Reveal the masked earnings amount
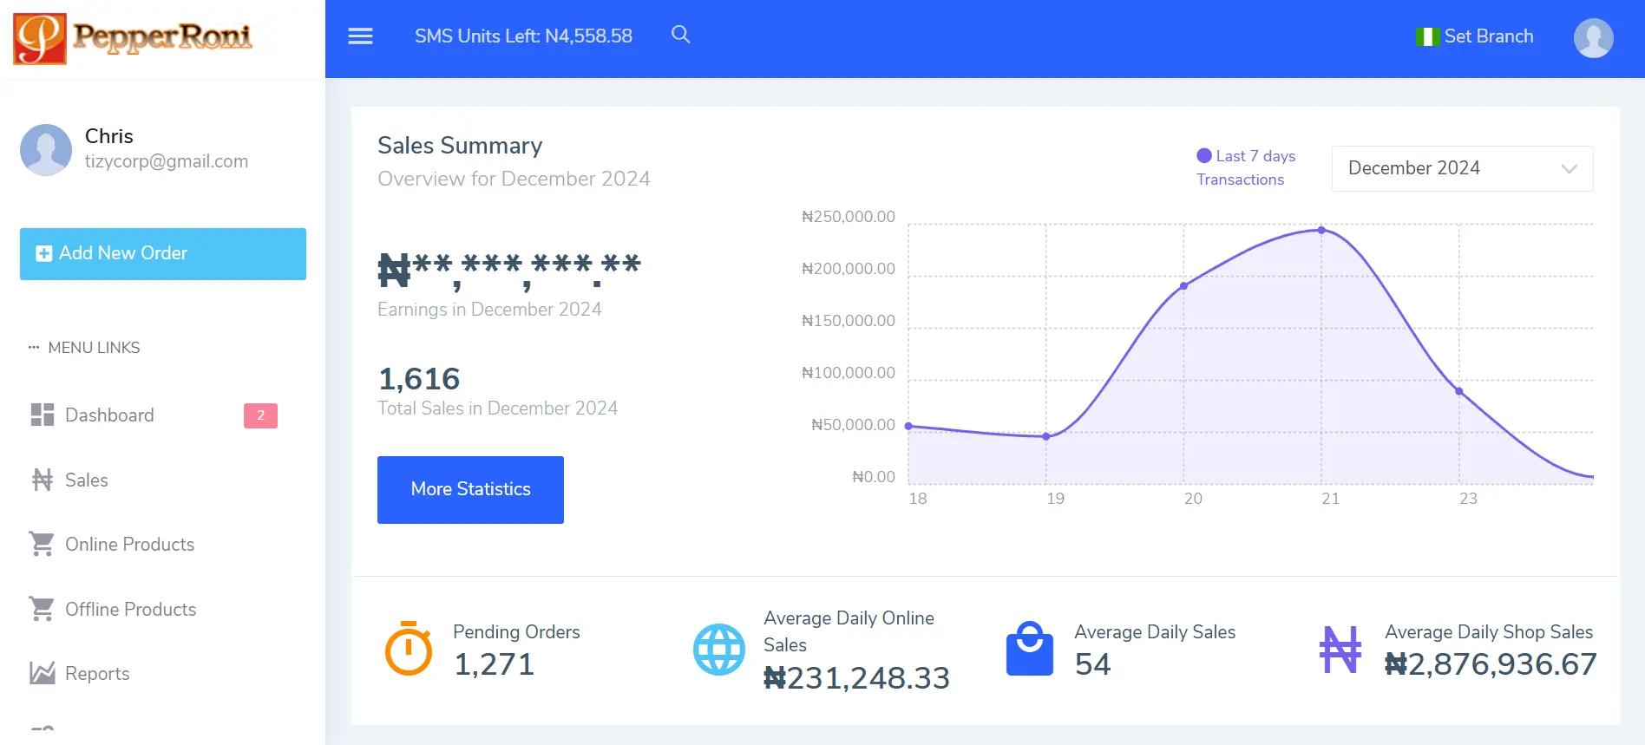This screenshot has height=745, width=1645. coord(509,269)
